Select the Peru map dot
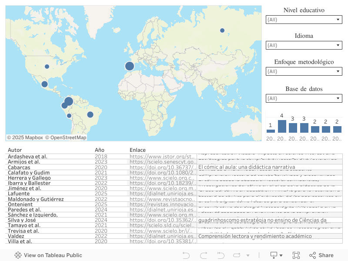Viewport: 348px width, 261px height. (69, 116)
